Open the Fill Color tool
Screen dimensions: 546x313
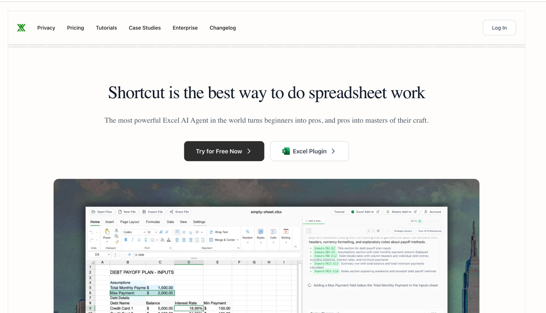click(162, 240)
